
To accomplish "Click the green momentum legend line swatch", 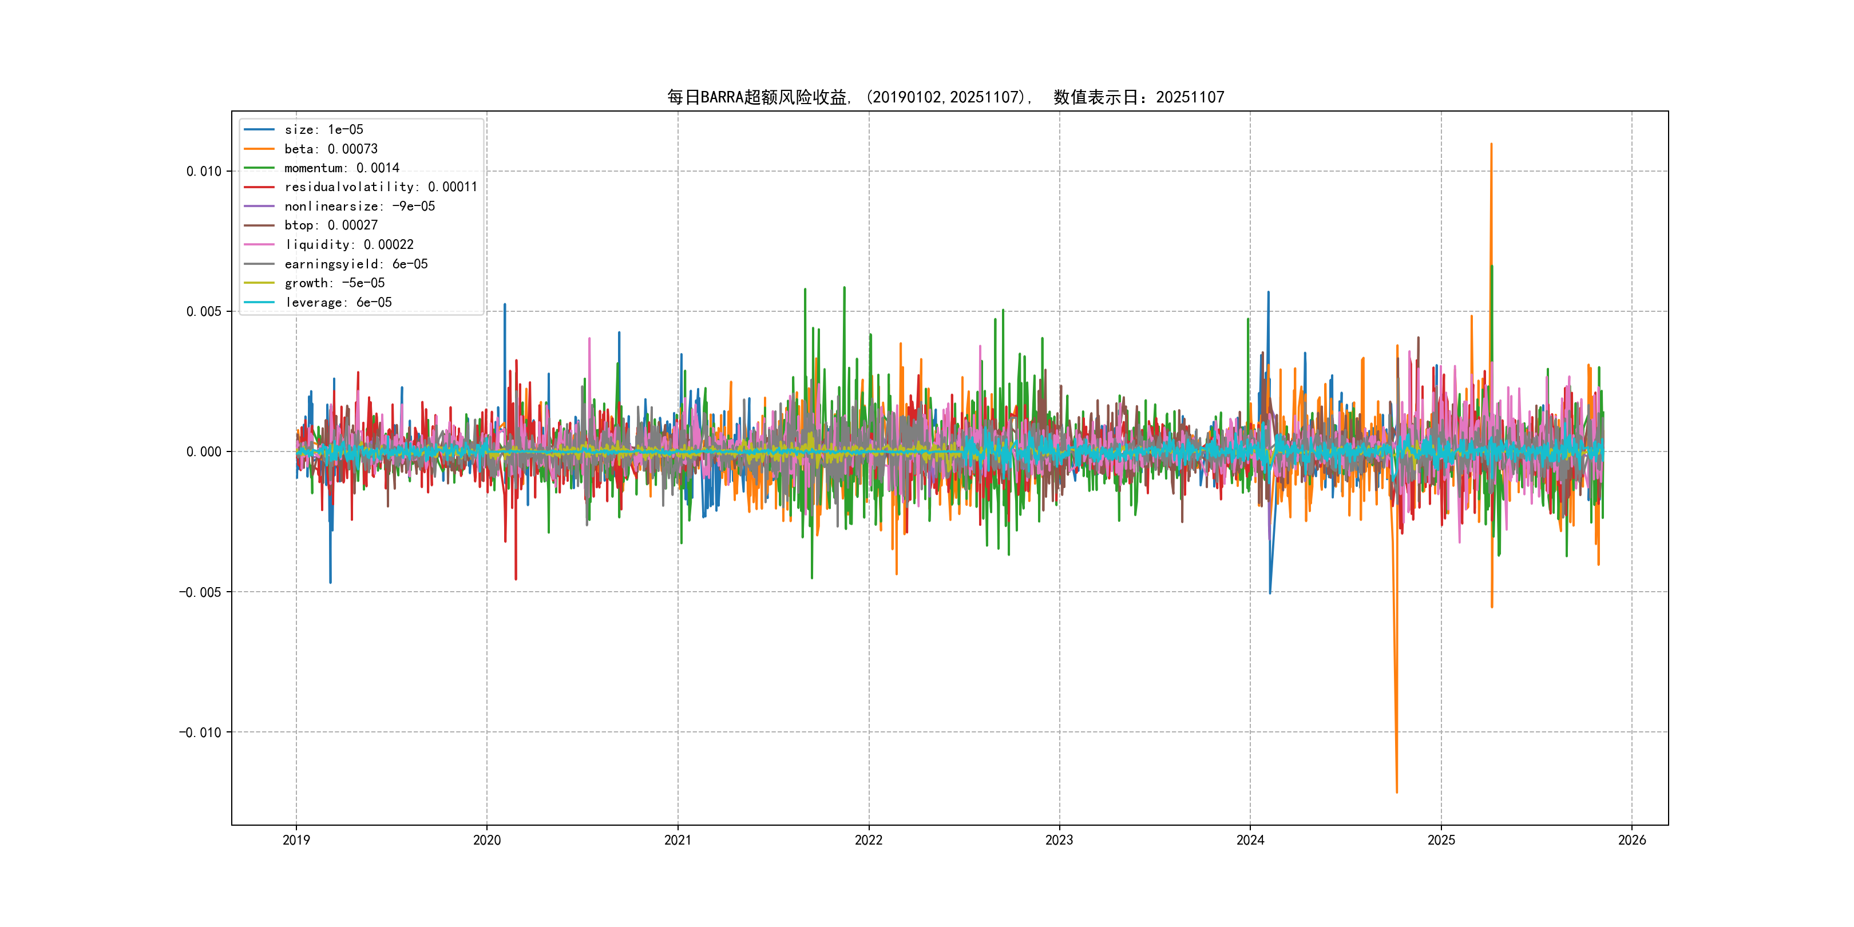I will [259, 168].
